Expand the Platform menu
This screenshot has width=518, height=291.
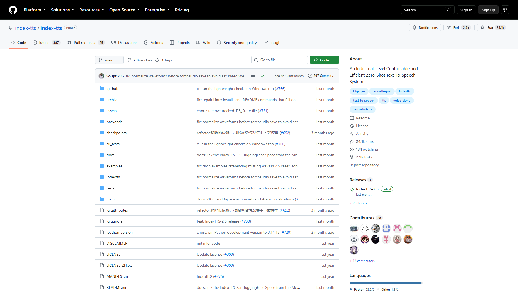click(35, 10)
